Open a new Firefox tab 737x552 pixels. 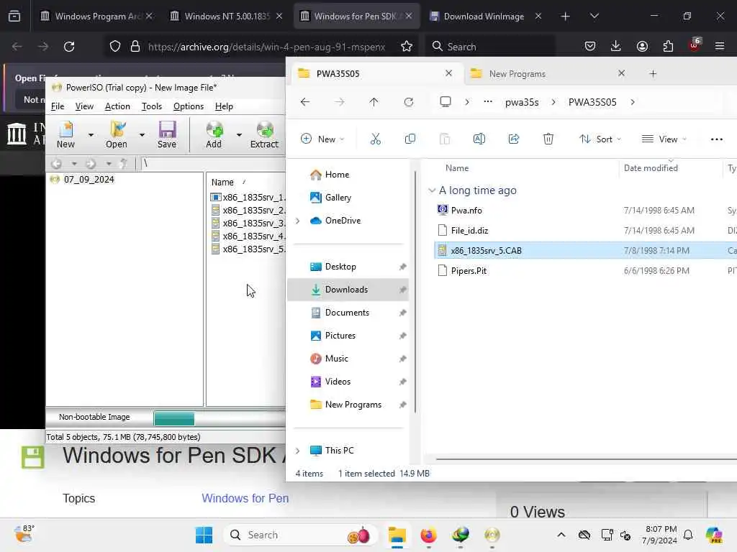tap(565, 16)
